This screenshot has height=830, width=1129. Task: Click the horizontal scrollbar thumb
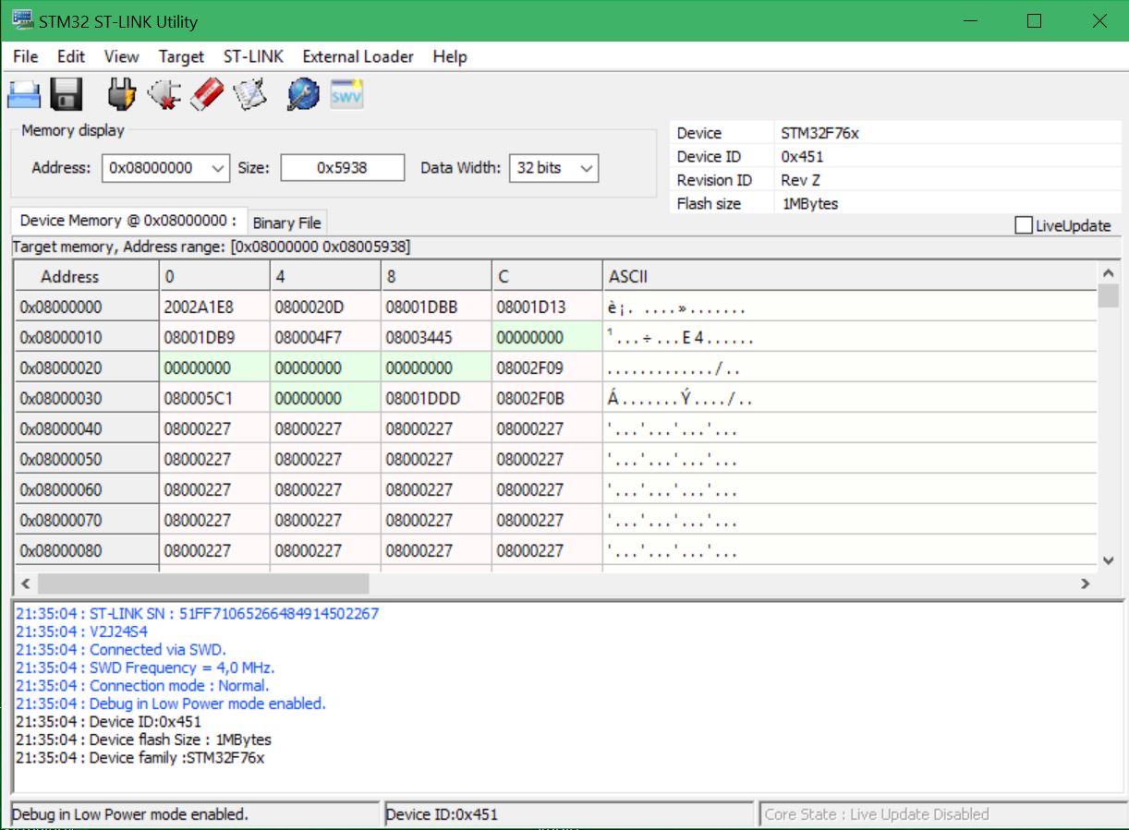click(202, 583)
